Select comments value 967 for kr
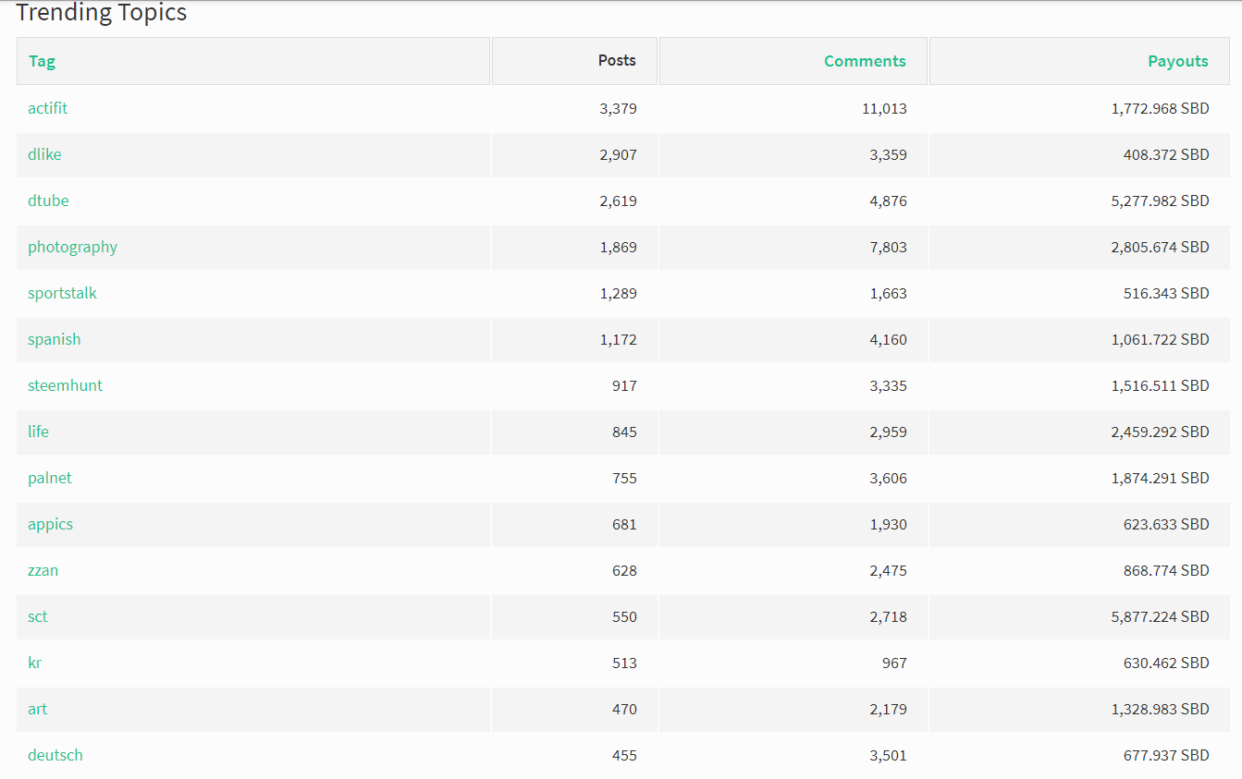 tap(894, 663)
